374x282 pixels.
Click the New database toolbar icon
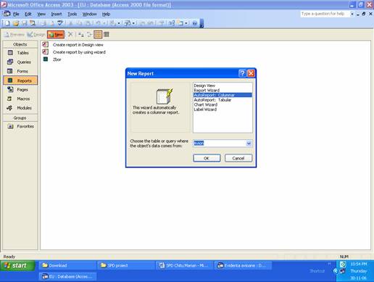pyautogui.click(x=7, y=23)
